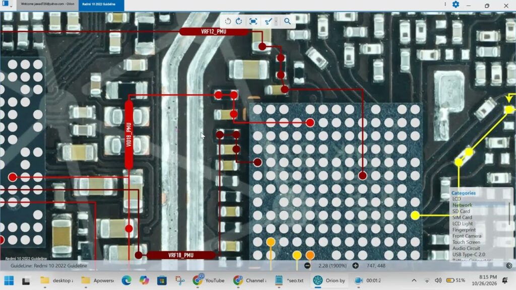Screen dimensions: 516x290
Task: Choose SIM Card category
Action: click(x=462, y=217)
